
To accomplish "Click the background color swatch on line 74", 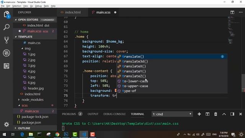I will 116,90.
